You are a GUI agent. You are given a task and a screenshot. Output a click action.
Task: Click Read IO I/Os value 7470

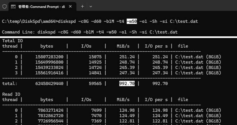click(96, 116)
